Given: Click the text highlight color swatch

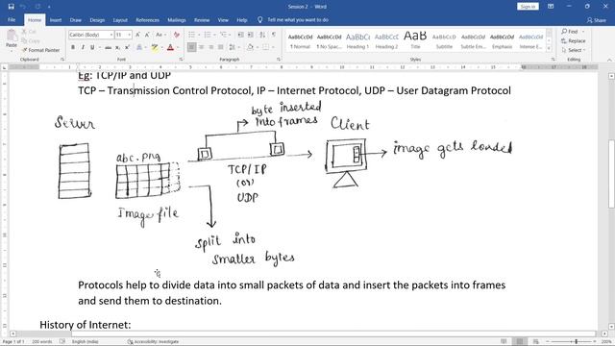Looking at the screenshot, I should tap(155, 47).
